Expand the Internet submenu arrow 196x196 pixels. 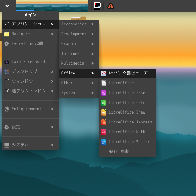(x=92, y=54)
